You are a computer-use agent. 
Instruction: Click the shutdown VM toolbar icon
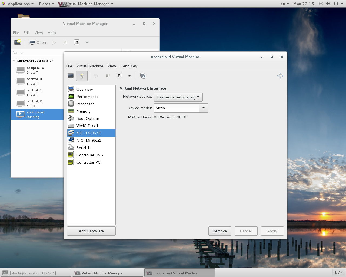[119, 76]
